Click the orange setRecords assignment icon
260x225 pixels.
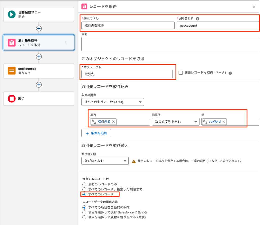(x=12, y=71)
